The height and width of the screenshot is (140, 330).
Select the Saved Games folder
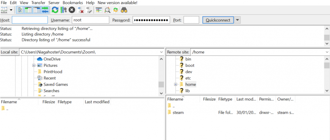click(x=55, y=84)
